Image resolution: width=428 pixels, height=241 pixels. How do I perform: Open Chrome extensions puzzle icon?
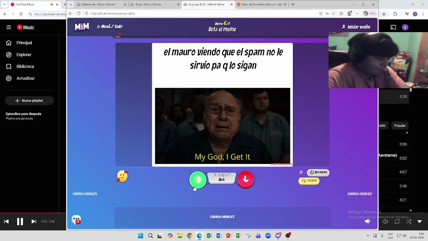pyautogui.click(x=395, y=14)
